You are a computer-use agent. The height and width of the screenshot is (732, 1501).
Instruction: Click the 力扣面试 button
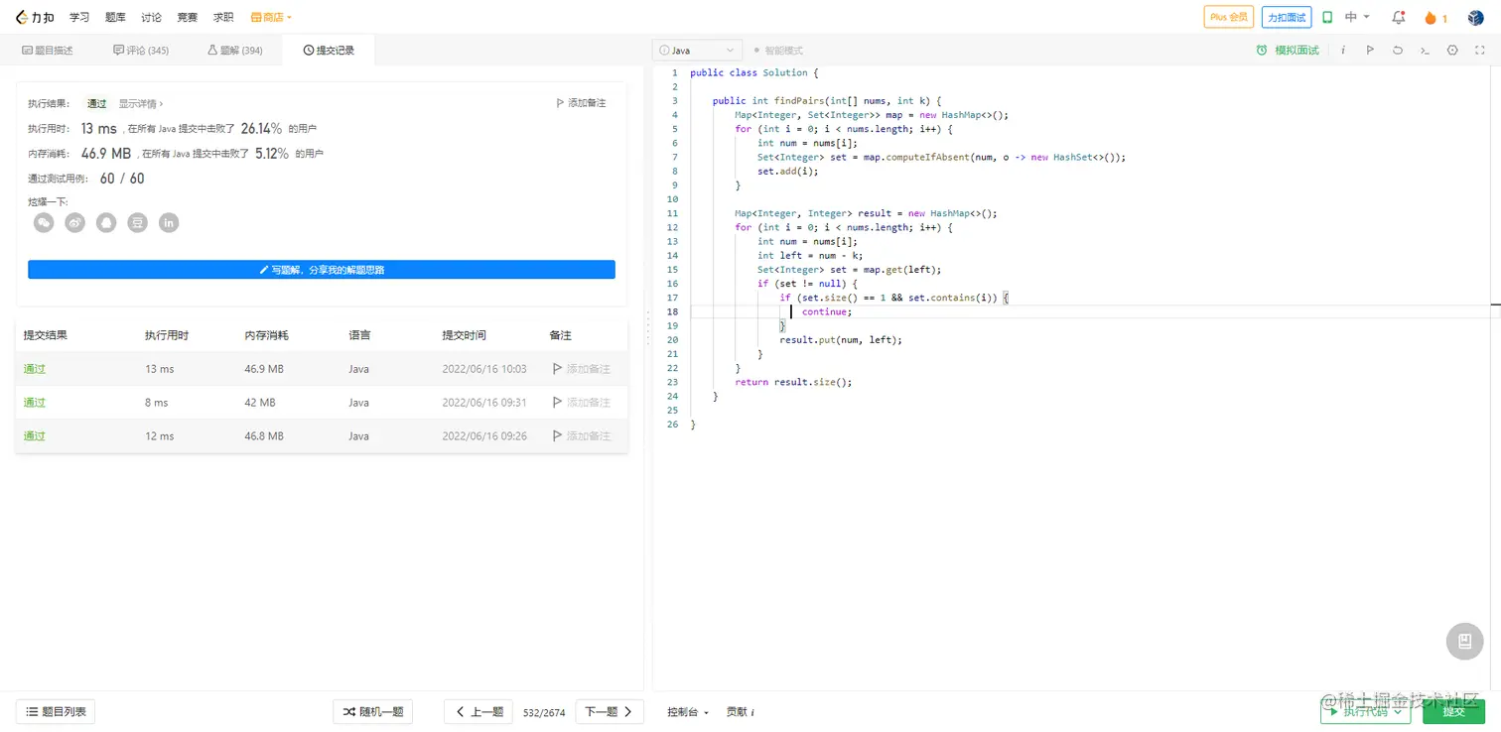(1287, 18)
